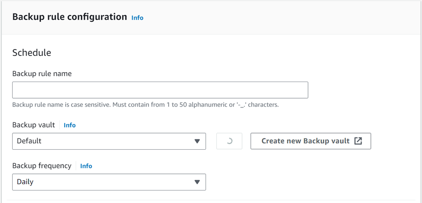The image size is (422, 203).
Task: Open the Backup vault dropdown
Action: (109, 141)
